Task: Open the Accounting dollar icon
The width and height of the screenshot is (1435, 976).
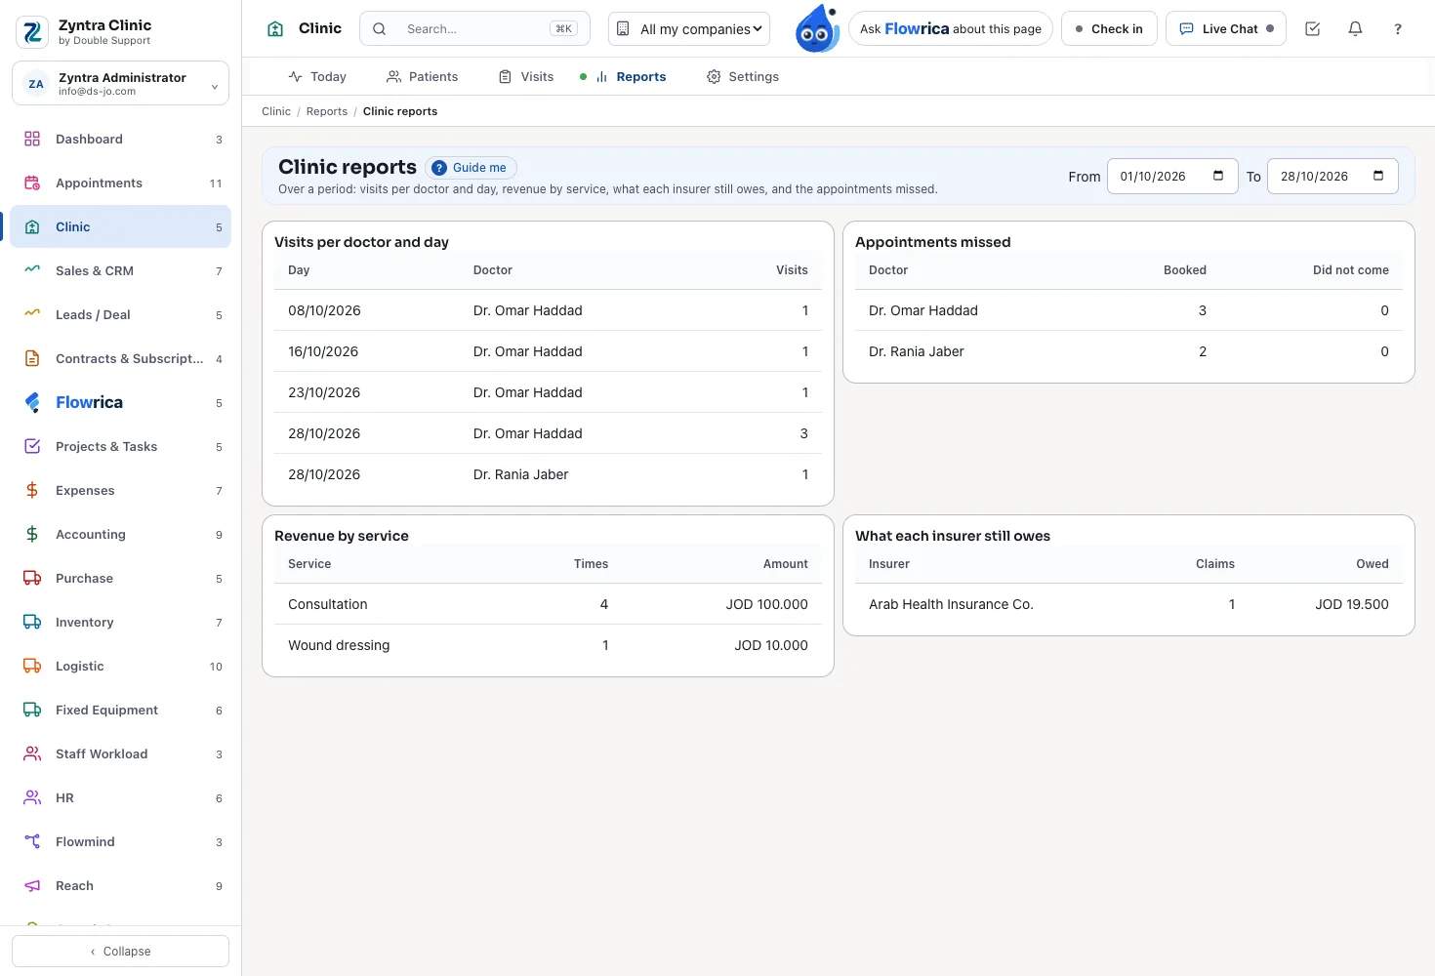Action: (32, 535)
